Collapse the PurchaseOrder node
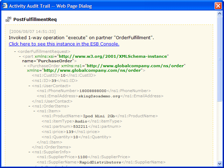The image size is (224, 168). [25, 66]
